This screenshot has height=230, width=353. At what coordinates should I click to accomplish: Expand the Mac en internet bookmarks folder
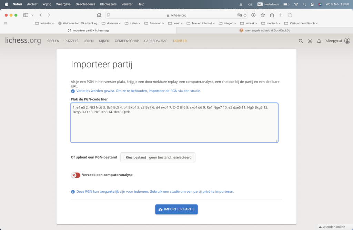point(201,23)
